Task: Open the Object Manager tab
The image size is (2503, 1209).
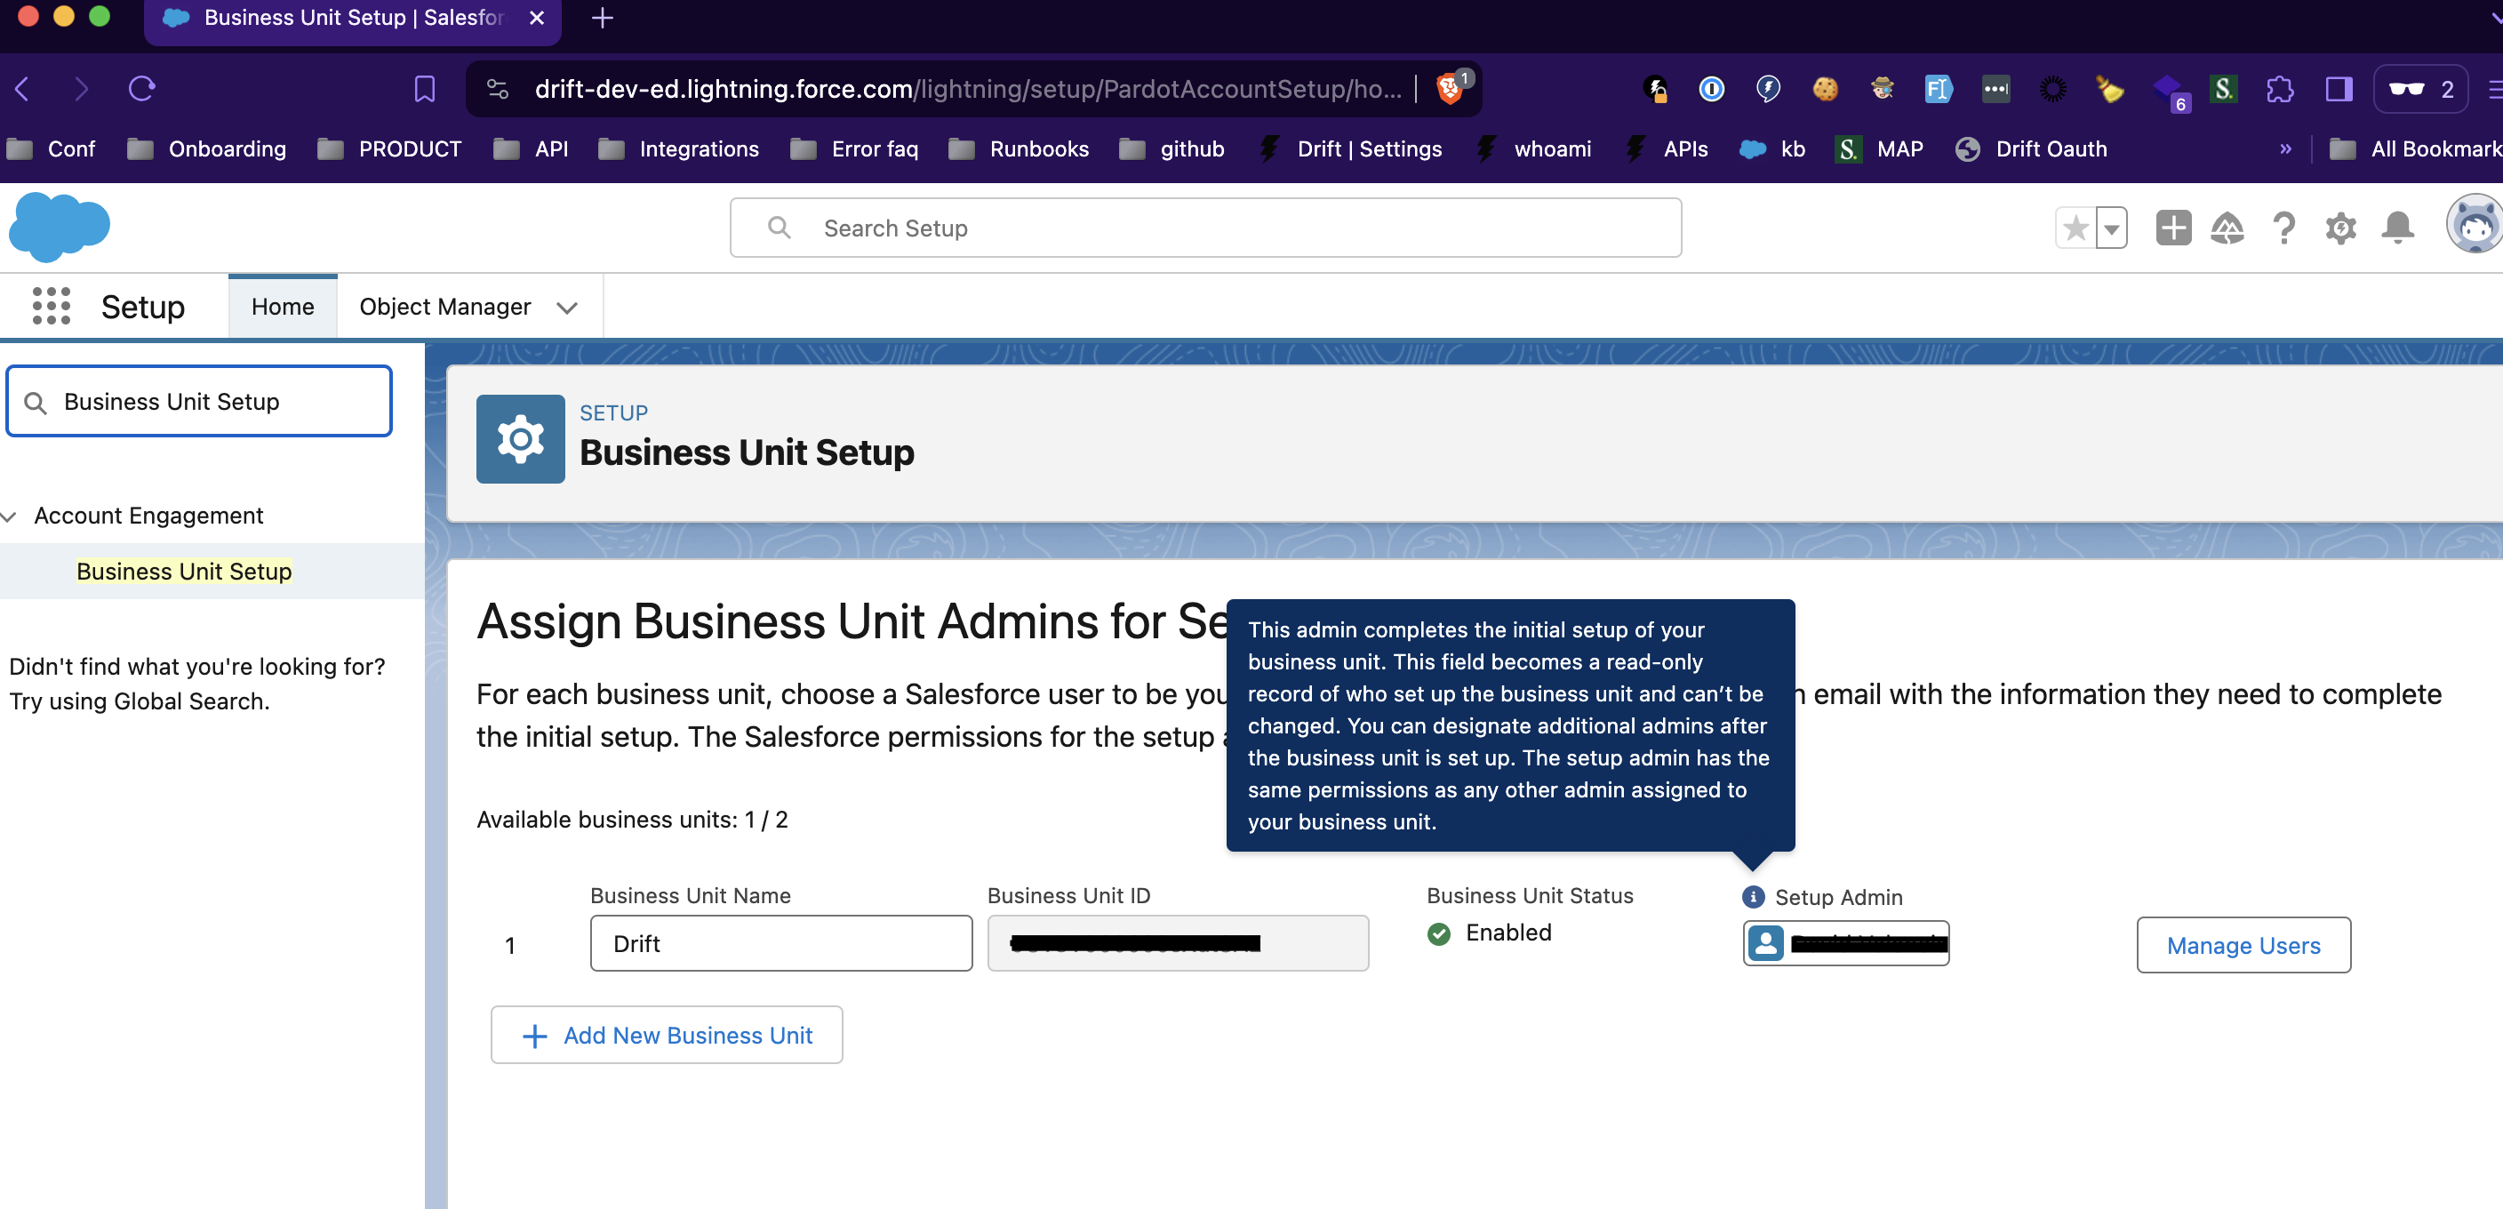Action: pyautogui.click(x=445, y=307)
